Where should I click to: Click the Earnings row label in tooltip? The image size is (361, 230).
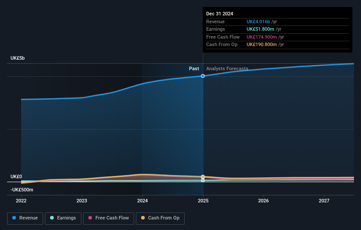pyautogui.click(x=215, y=29)
